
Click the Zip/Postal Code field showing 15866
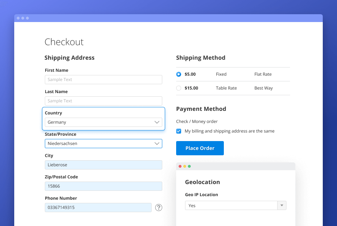tap(103, 186)
